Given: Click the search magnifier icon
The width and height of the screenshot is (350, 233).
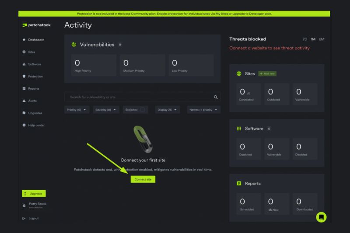Looking at the screenshot, I should [216, 97].
